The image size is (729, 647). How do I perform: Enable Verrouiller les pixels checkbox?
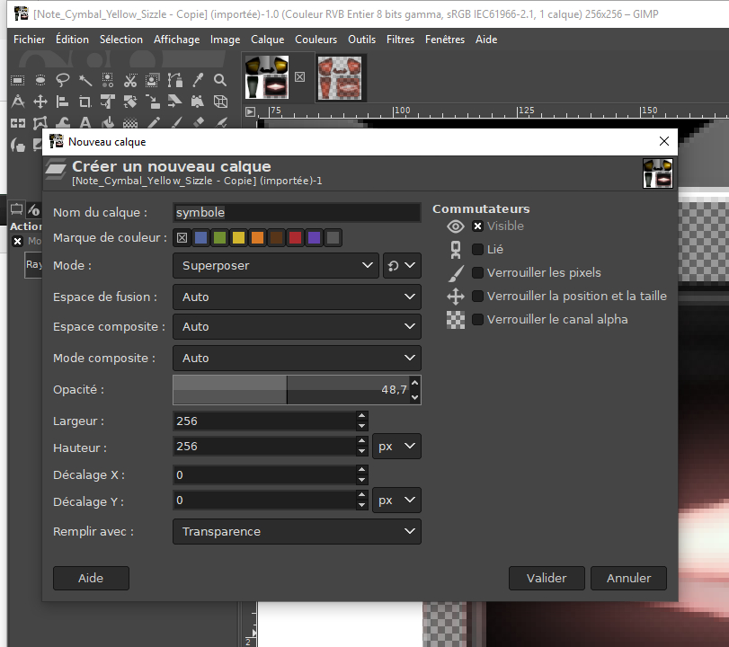tap(477, 272)
